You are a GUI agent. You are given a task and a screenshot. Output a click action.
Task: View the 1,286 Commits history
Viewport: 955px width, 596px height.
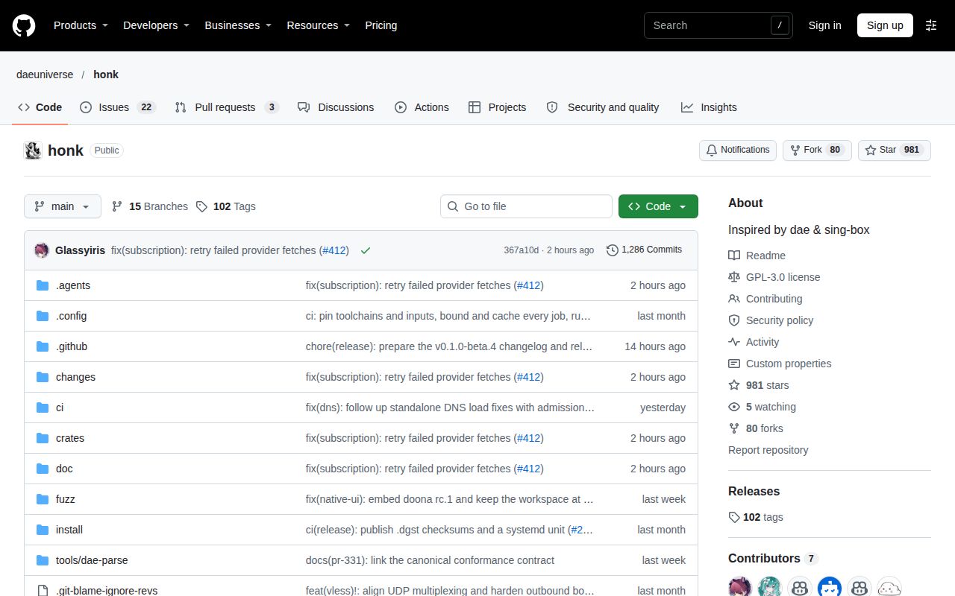[644, 250]
